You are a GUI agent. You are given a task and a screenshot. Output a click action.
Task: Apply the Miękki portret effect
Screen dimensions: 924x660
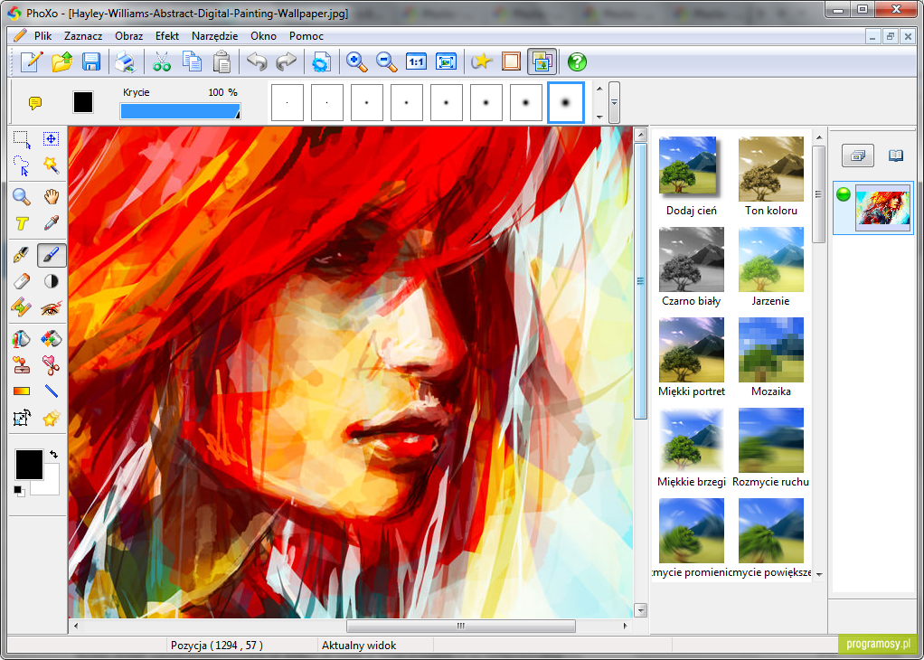pos(692,357)
